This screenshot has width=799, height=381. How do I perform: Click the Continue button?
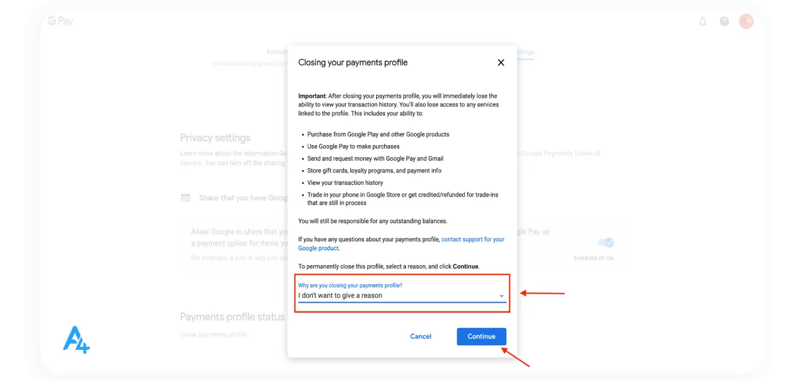pyautogui.click(x=481, y=336)
